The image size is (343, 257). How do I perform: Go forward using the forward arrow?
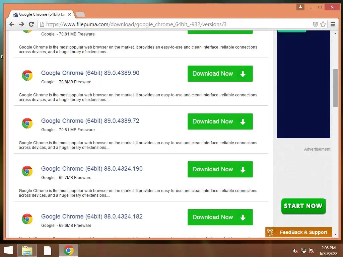[21, 24]
